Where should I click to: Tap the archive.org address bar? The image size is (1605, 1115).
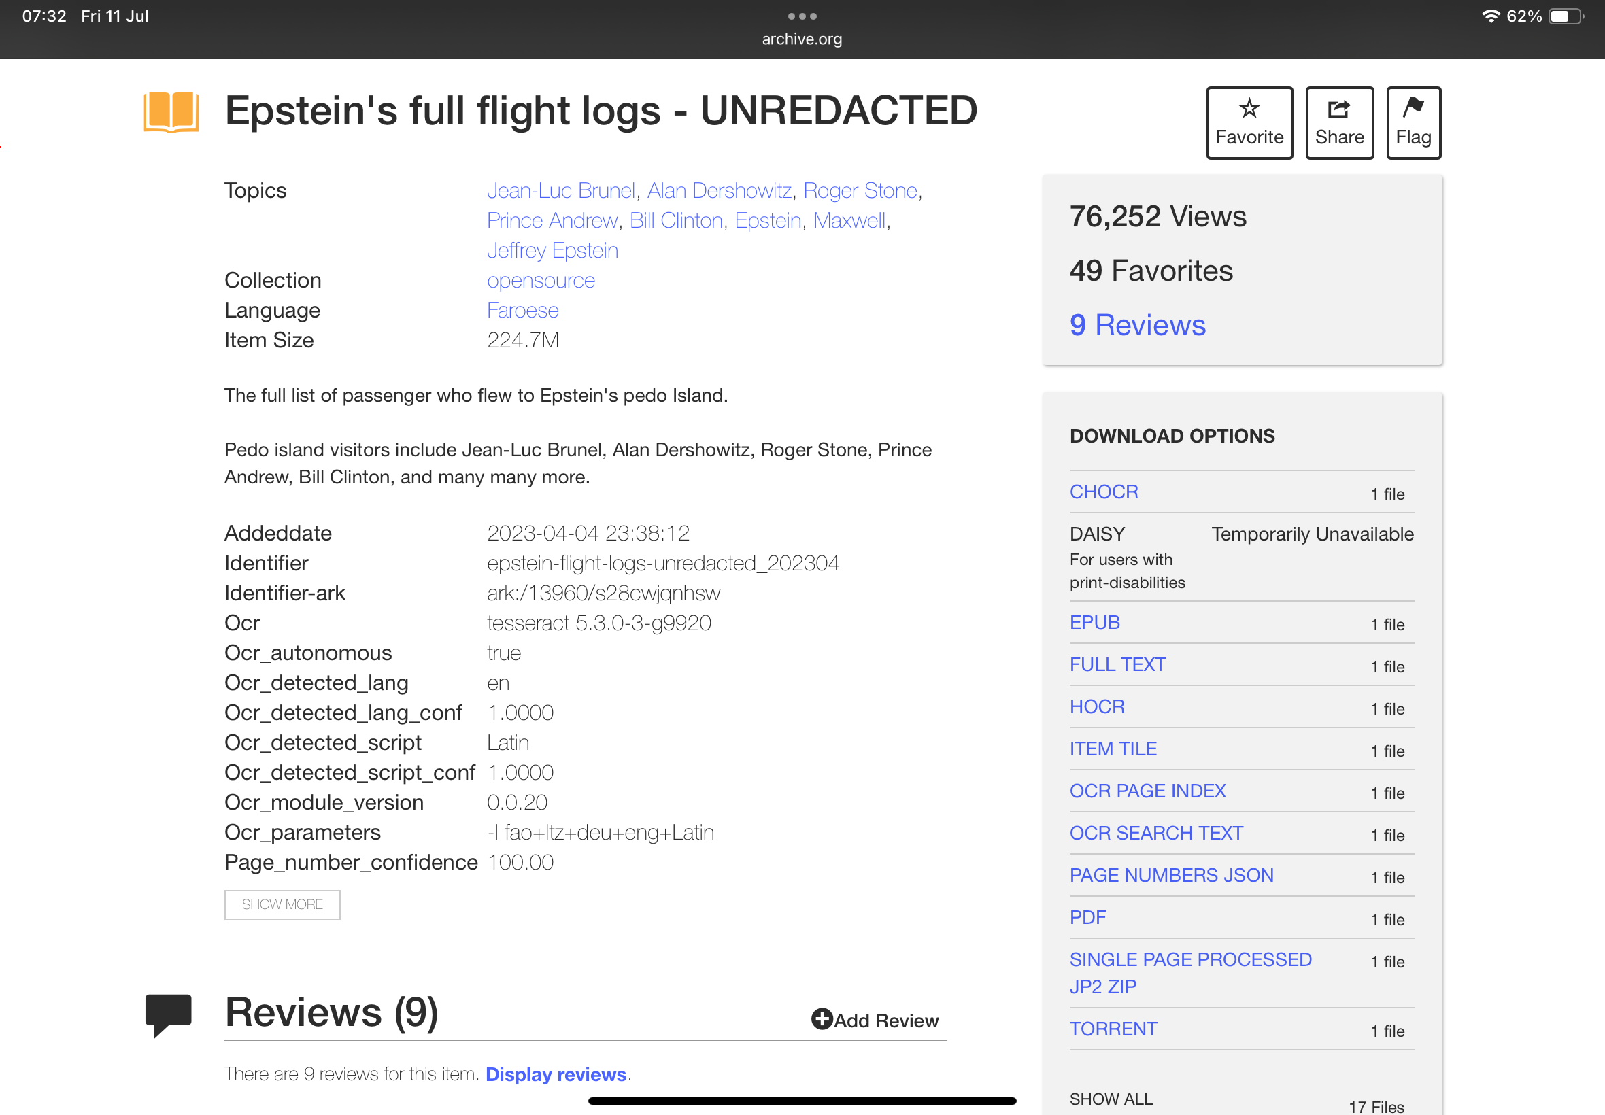tap(802, 39)
